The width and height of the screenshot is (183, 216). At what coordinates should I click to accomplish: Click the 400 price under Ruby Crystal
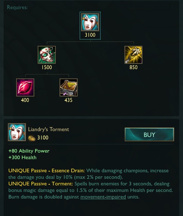pyautogui.click(x=25, y=100)
